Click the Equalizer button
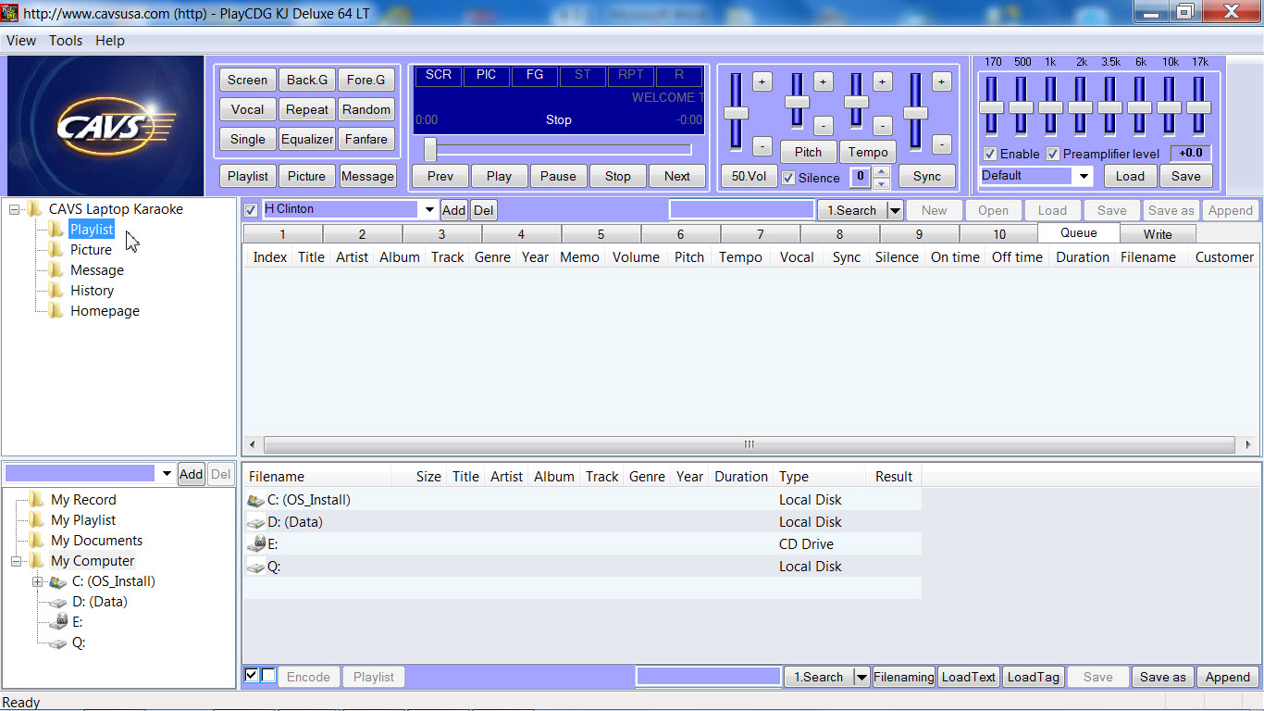The height and width of the screenshot is (711, 1264). (x=307, y=139)
